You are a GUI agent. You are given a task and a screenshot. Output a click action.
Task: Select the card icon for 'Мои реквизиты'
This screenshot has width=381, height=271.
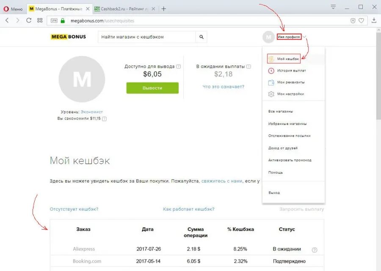(x=271, y=82)
